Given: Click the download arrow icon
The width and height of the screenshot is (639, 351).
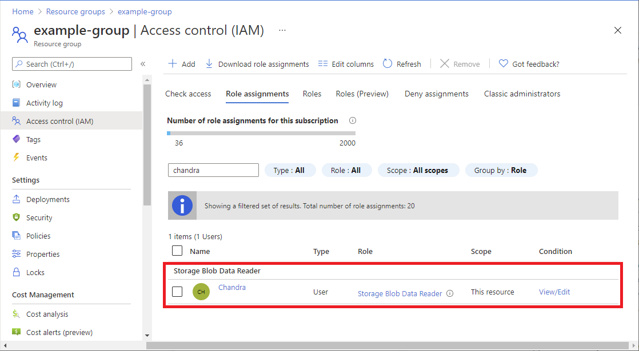Looking at the screenshot, I should tap(209, 64).
